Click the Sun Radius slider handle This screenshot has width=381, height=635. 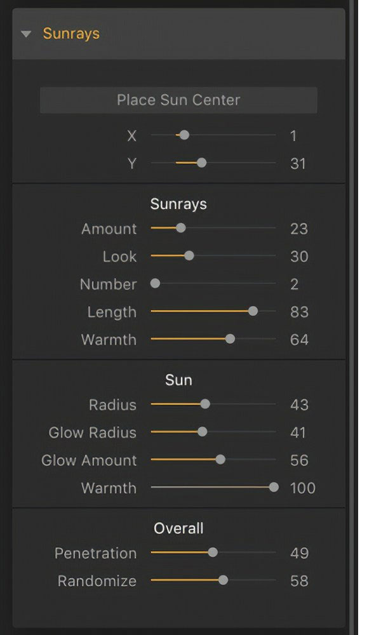pyautogui.click(x=205, y=404)
